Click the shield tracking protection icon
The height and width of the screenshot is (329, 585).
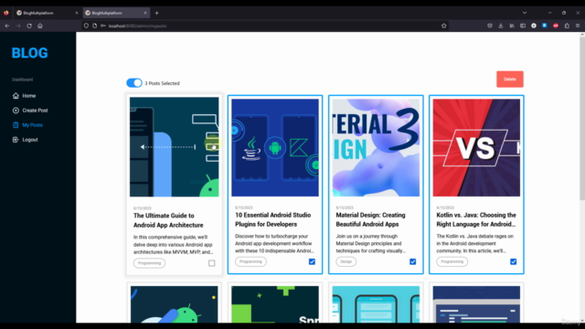click(86, 26)
